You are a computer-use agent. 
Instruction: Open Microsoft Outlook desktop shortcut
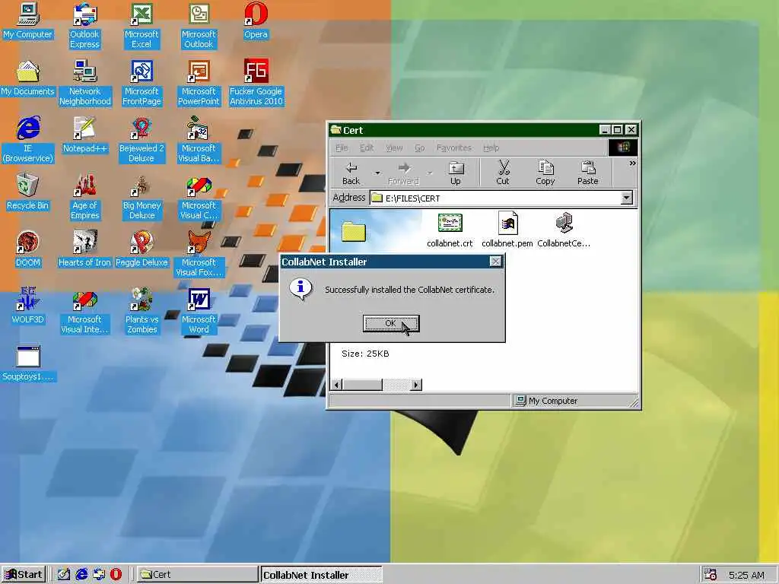coord(199,26)
